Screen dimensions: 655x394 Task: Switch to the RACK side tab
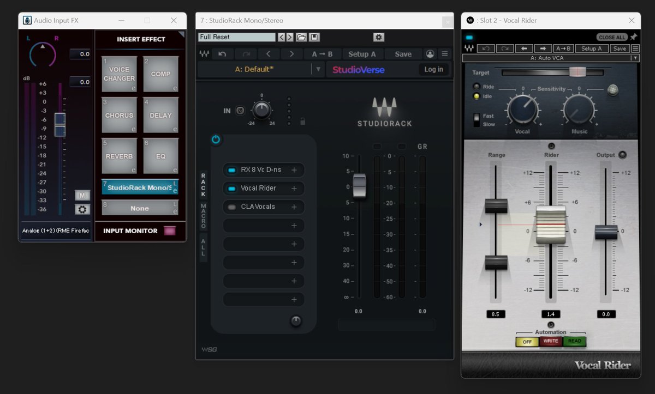click(x=204, y=185)
